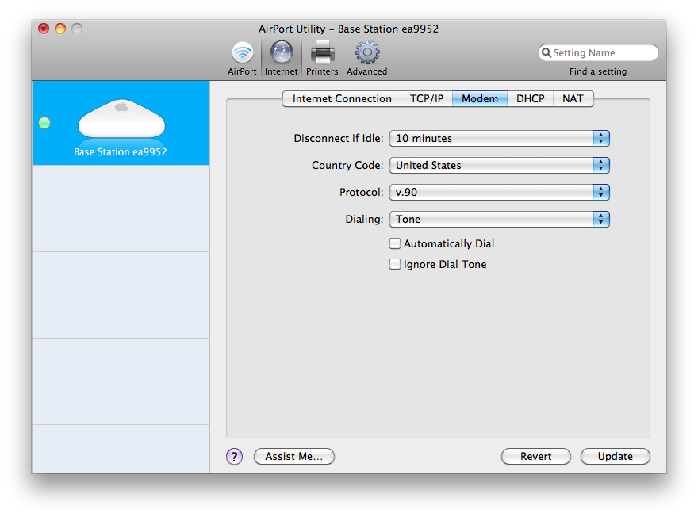Enable Automatically Dial checkbox
698x517 pixels.
[395, 244]
